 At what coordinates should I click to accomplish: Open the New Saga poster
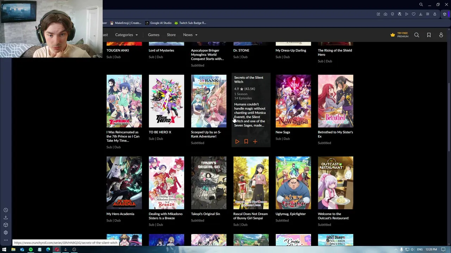tap(293, 101)
